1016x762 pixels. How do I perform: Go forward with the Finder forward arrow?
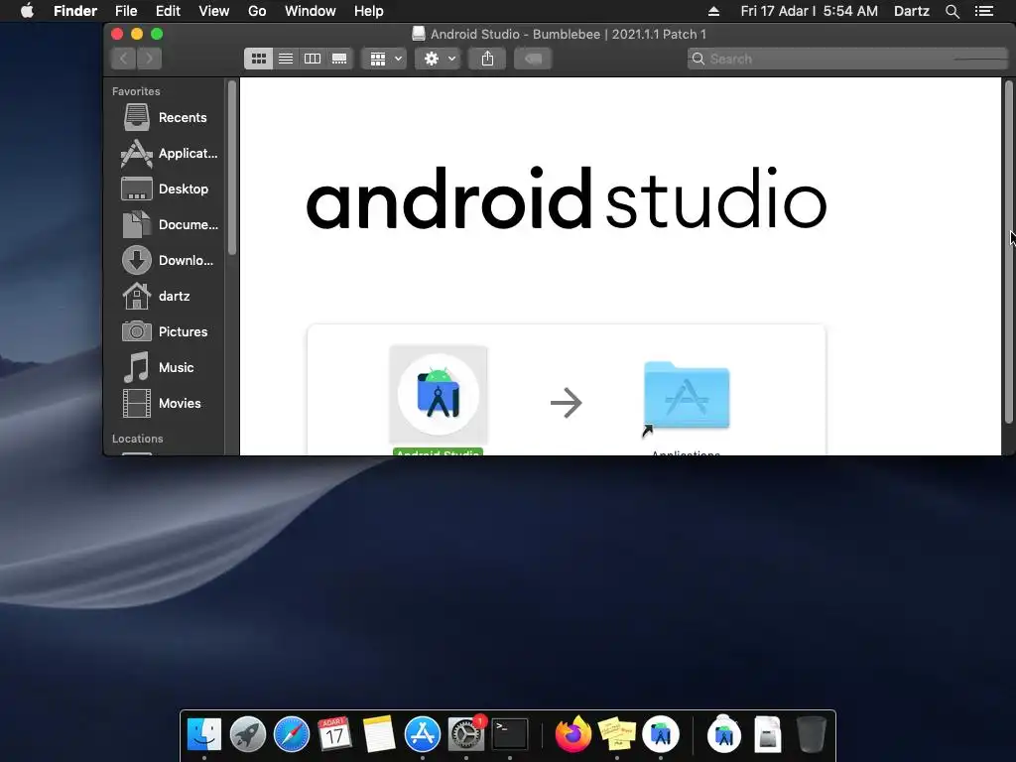(x=149, y=59)
